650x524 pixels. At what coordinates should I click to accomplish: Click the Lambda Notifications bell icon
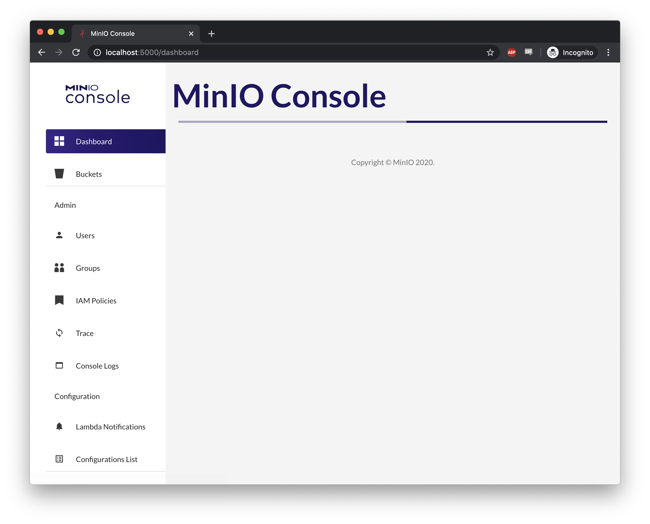(59, 426)
